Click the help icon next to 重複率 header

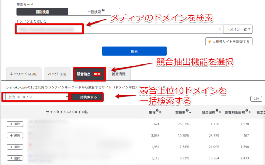(x=188, y=111)
